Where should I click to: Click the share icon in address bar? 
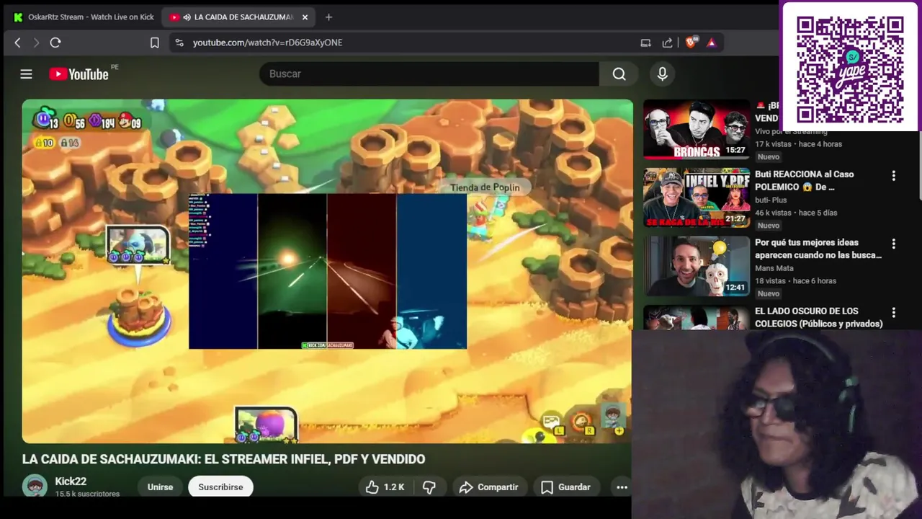[668, 43]
